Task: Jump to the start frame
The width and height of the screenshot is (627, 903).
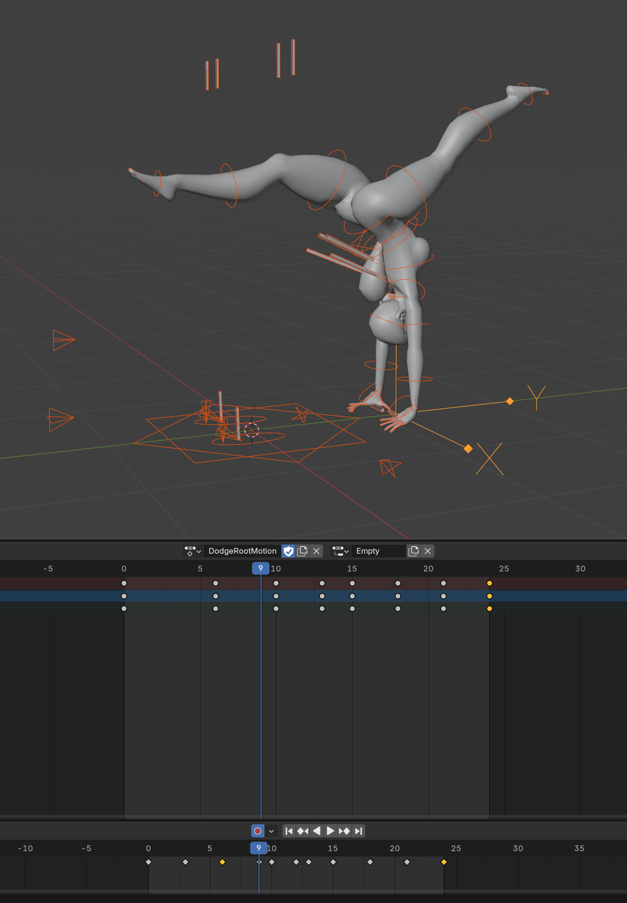Action: 289,831
